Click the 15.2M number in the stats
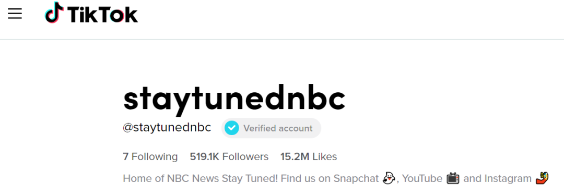This screenshot has height=194, width=564. pyautogui.click(x=295, y=156)
